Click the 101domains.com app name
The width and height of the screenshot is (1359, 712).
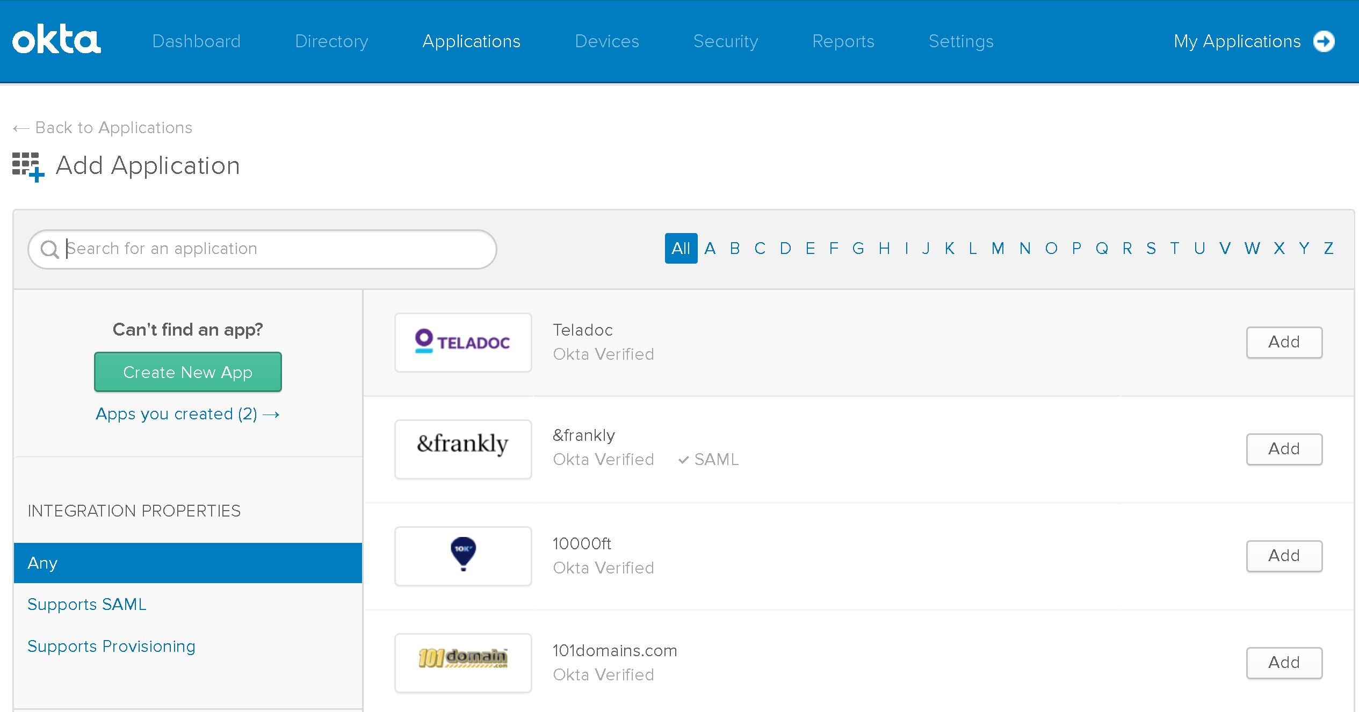pos(615,651)
